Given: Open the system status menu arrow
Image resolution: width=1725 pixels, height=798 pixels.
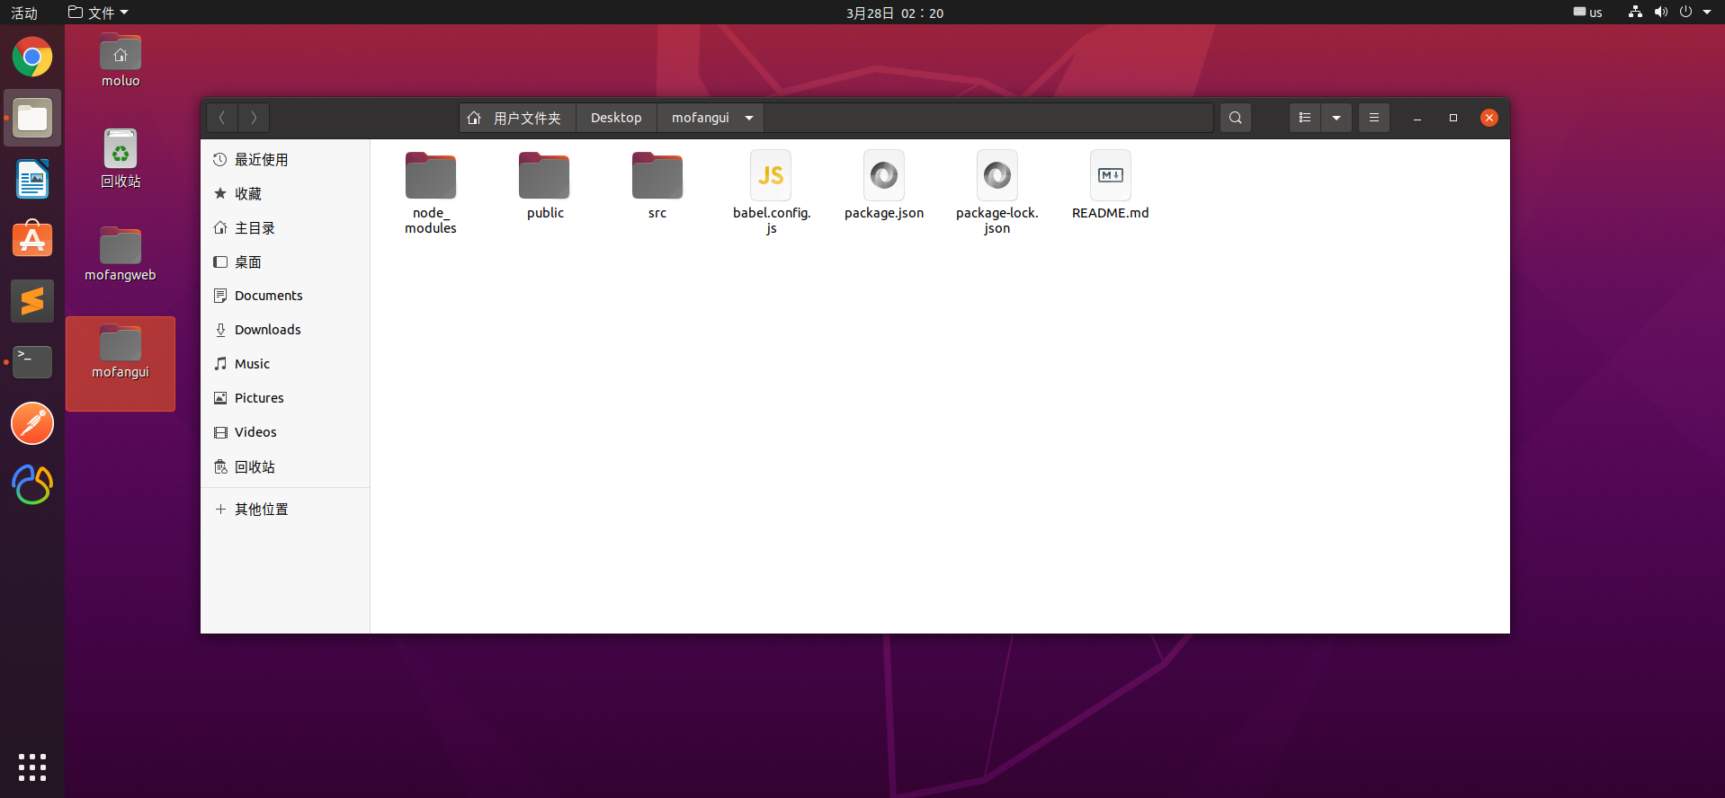Looking at the screenshot, I should click(1707, 13).
